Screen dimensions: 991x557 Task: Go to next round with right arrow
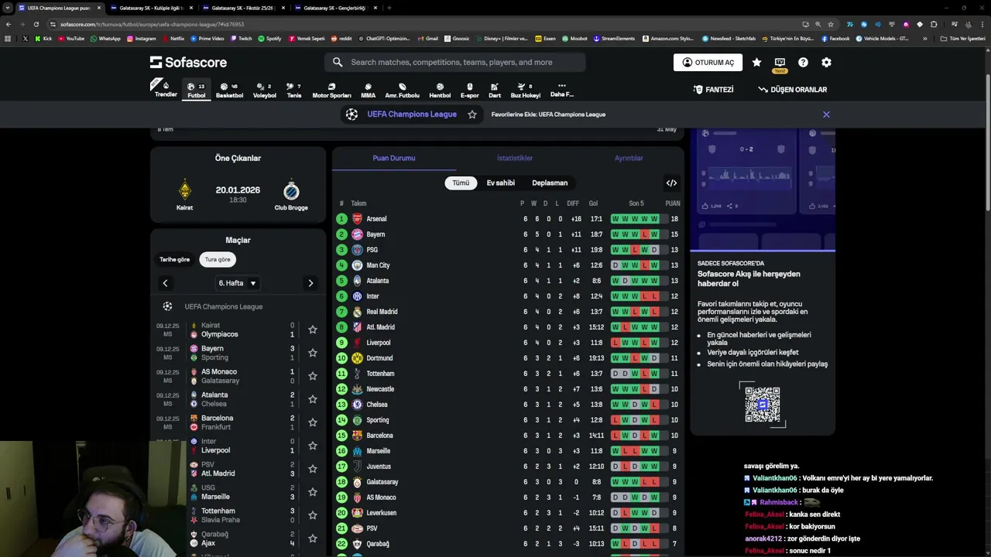(310, 283)
